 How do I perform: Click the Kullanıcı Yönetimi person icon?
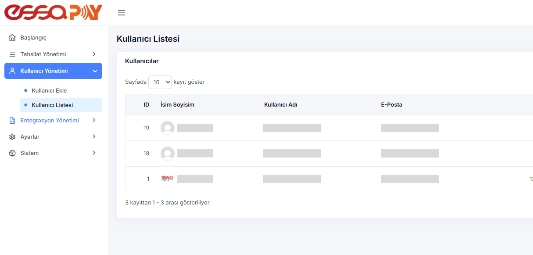coord(12,71)
